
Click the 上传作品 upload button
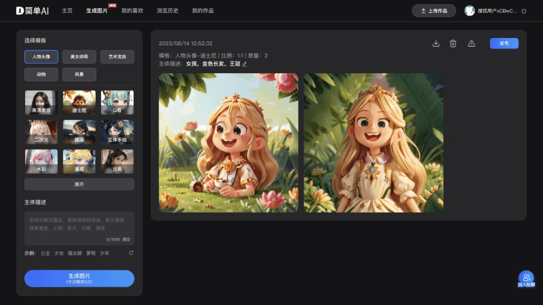click(434, 11)
